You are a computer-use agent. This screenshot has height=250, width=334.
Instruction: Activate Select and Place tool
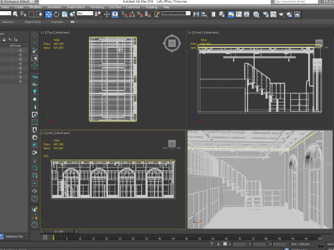coord(72,15)
